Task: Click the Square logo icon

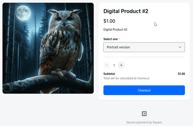Action: (144, 114)
